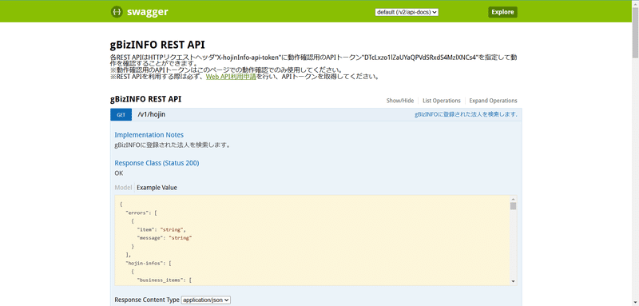Collapse the /v1/hojin operation path
The width and height of the screenshot is (639, 306).
point(152,115)
